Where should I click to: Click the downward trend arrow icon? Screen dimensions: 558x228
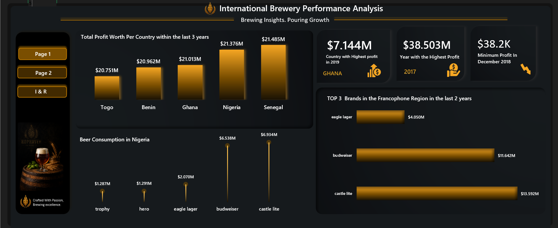coord(525,69)
